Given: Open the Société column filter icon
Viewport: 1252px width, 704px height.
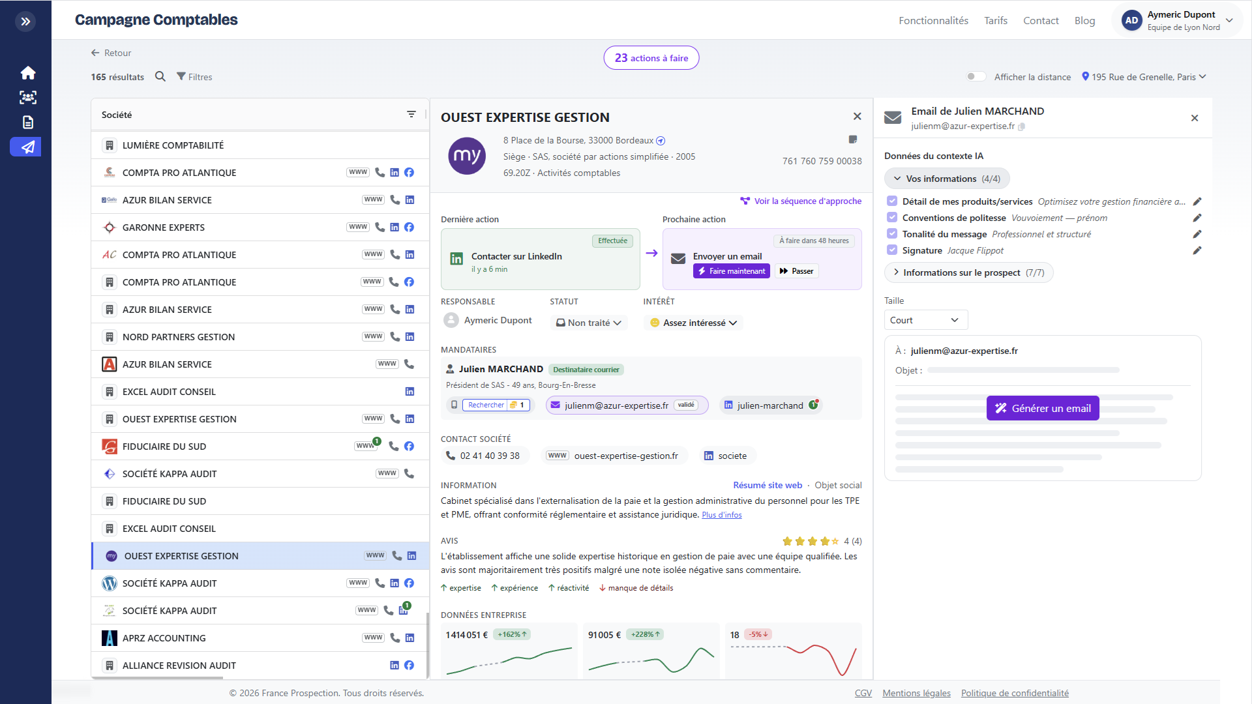Looking at the screenshot, I should coord(411,114).
